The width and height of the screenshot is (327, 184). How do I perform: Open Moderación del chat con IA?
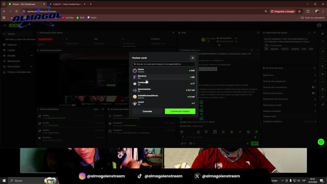click(x=290, y=99)
